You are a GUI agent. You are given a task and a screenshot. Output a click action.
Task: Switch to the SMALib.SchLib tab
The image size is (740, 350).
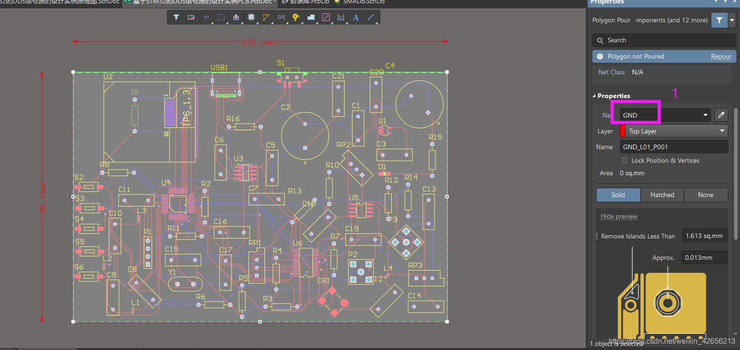[360, 2]
